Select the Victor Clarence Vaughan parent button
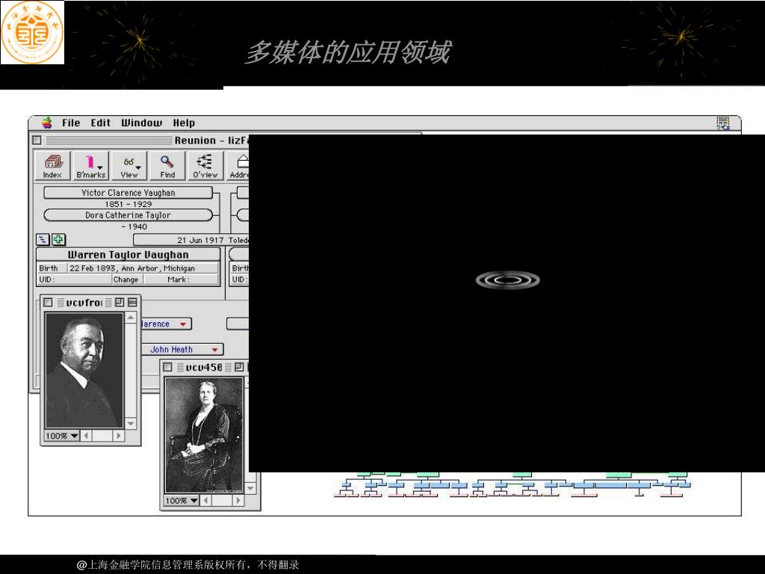The width and height of the screenshot is (765, 574). (x=128, y=193)
